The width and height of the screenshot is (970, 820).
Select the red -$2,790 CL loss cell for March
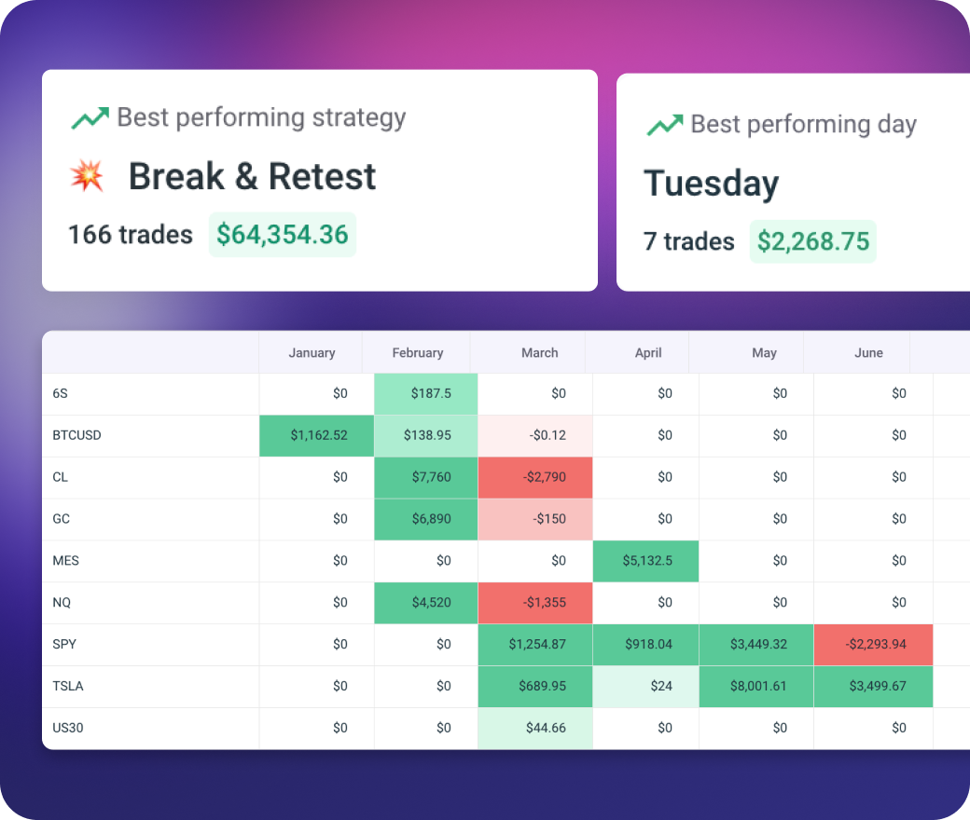(535, 477)
